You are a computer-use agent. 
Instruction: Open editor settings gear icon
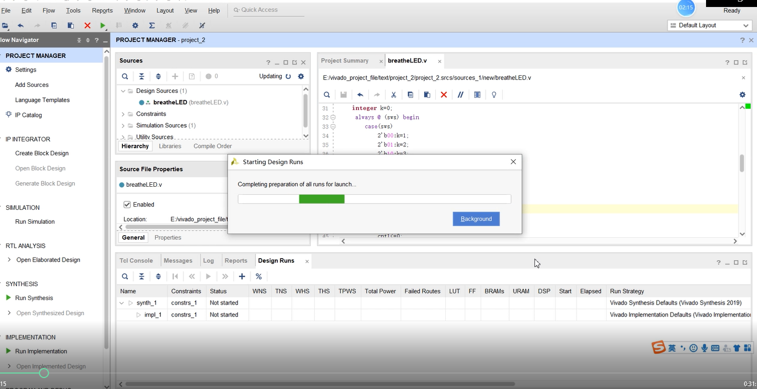742,94
